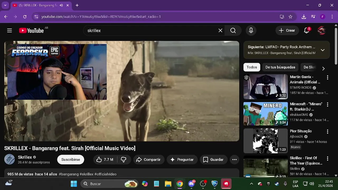Open a new browser tab

click(x=77, y=5)
